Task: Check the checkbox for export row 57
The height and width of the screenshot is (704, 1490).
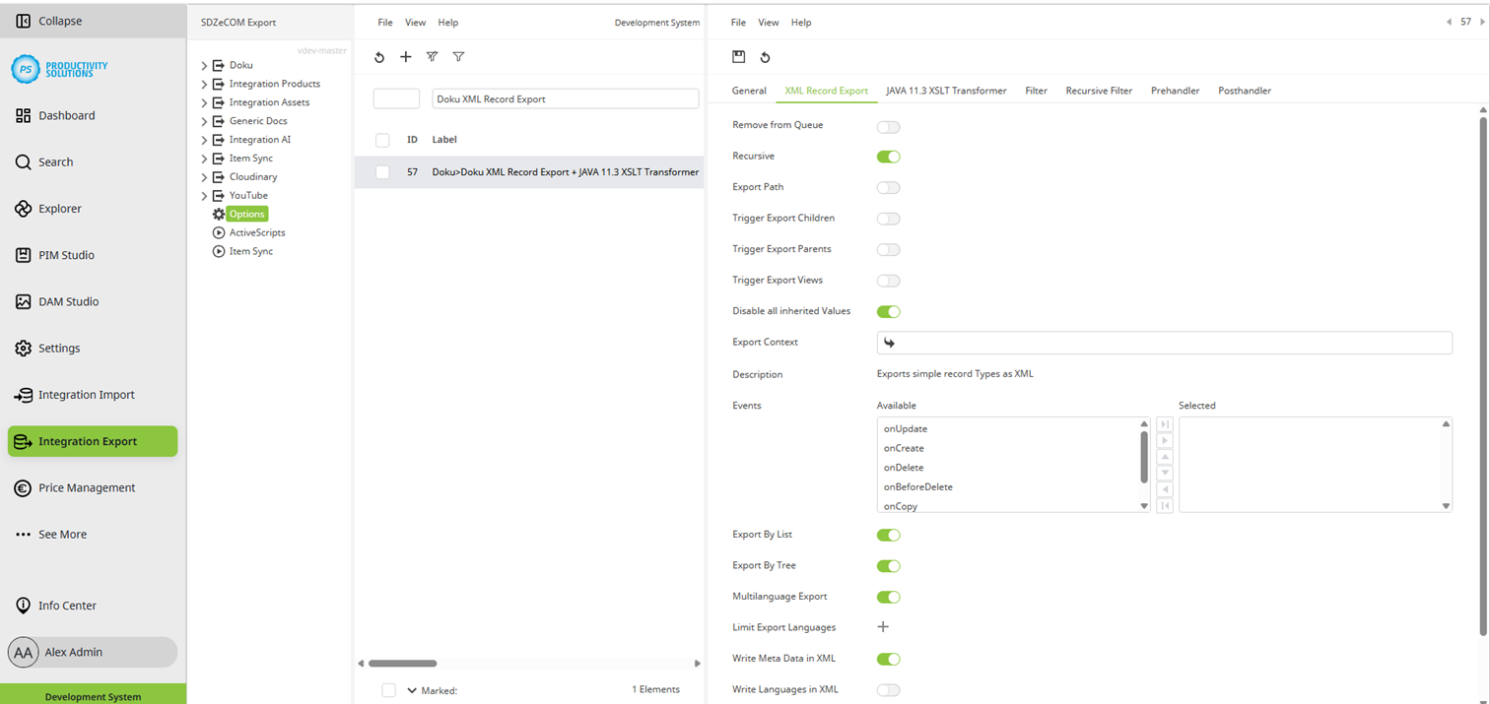Action: pyautogui.click(x=381, y=171)
